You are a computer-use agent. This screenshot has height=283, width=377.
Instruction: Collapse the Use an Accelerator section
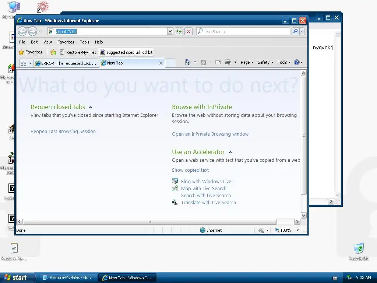[x=230, y=152]
